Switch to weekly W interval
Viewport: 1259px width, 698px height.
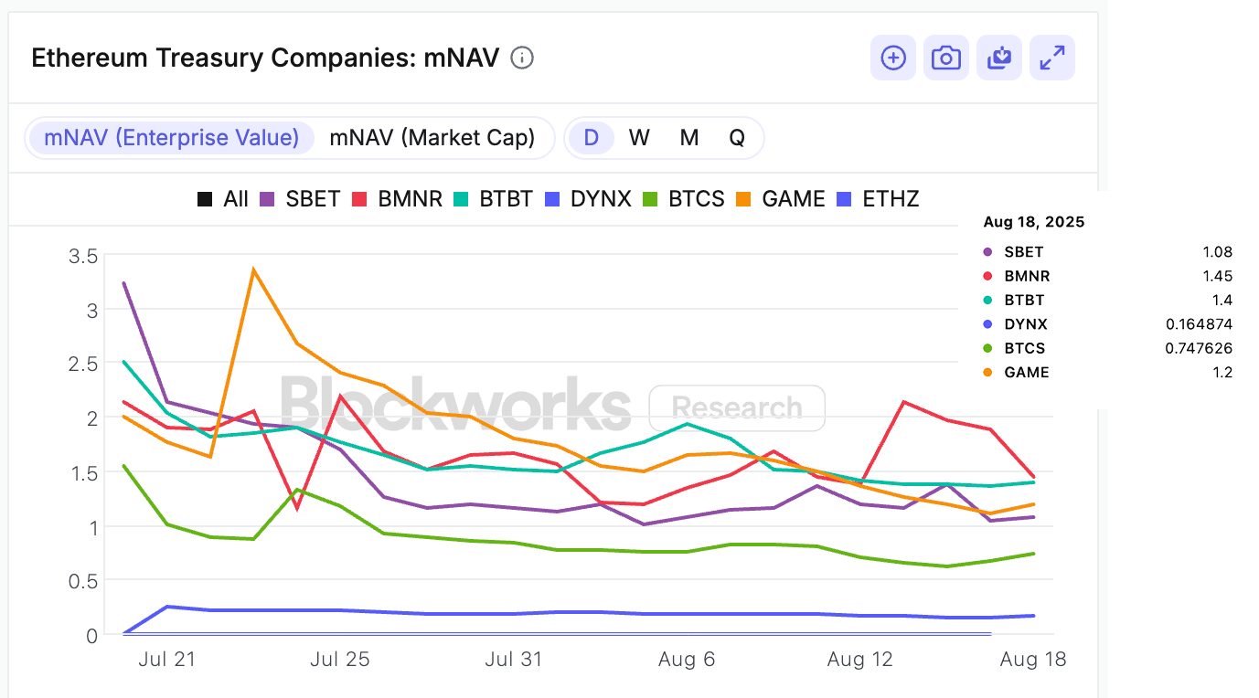click(639, 138)
